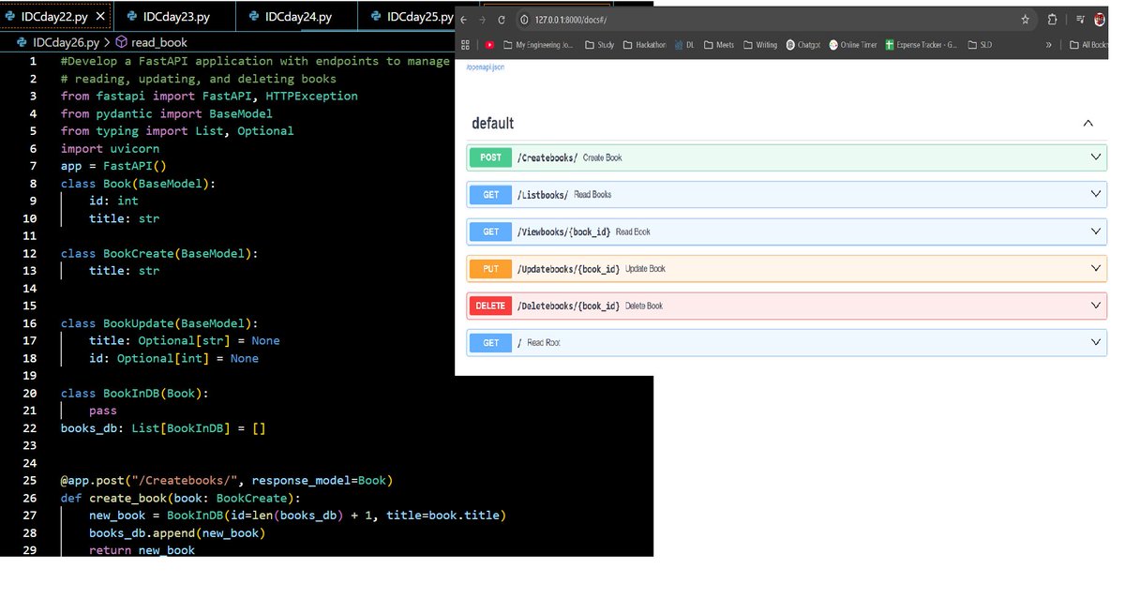Close the IDCday22.py editor tab
The width and height of the screenshot is (1125, 613).
point(101,16)
